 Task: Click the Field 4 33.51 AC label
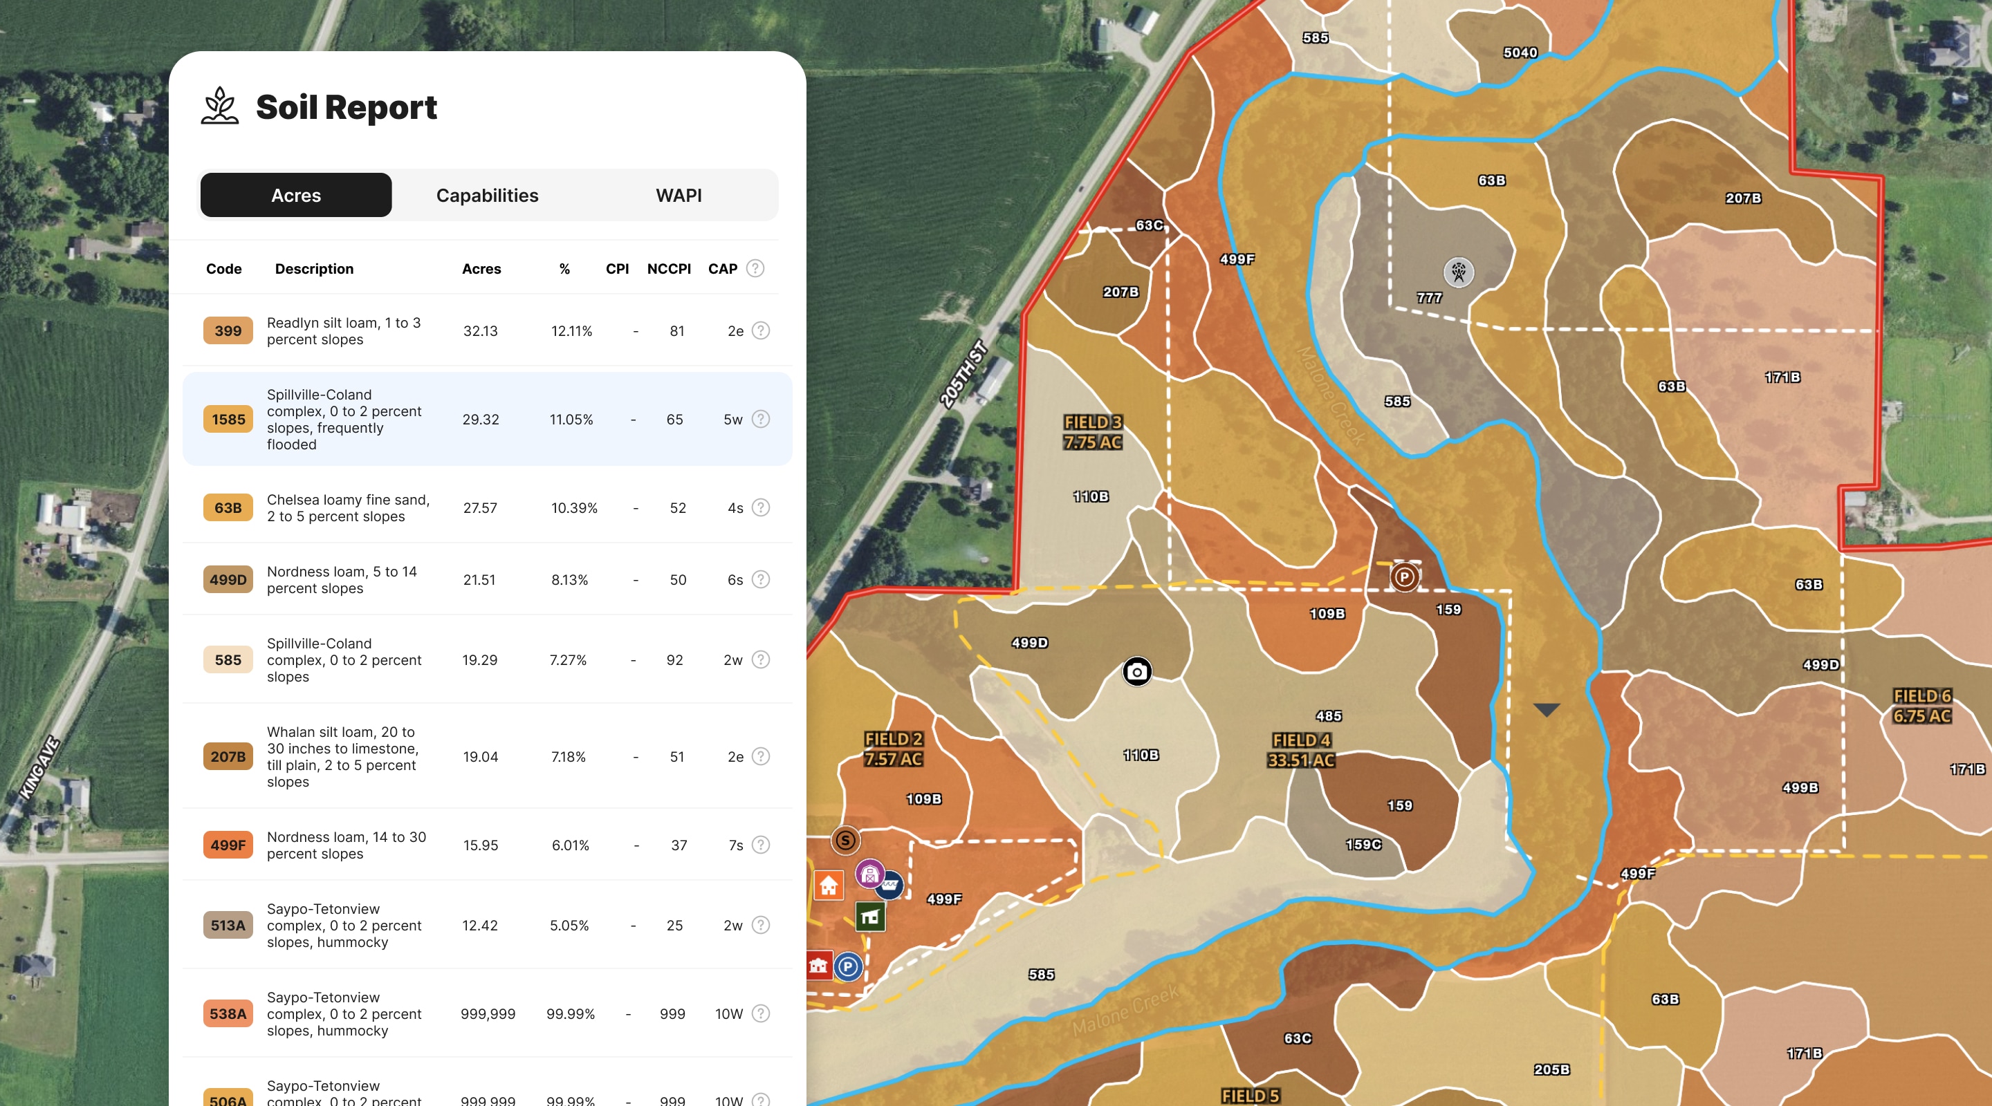tap(1302, 750)
